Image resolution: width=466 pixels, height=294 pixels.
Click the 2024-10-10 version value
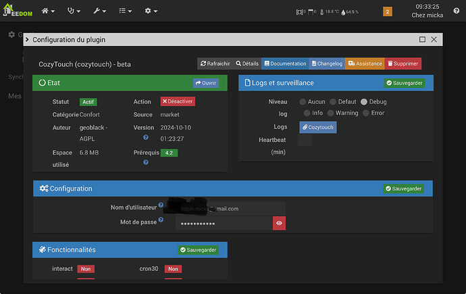(176, 128)
